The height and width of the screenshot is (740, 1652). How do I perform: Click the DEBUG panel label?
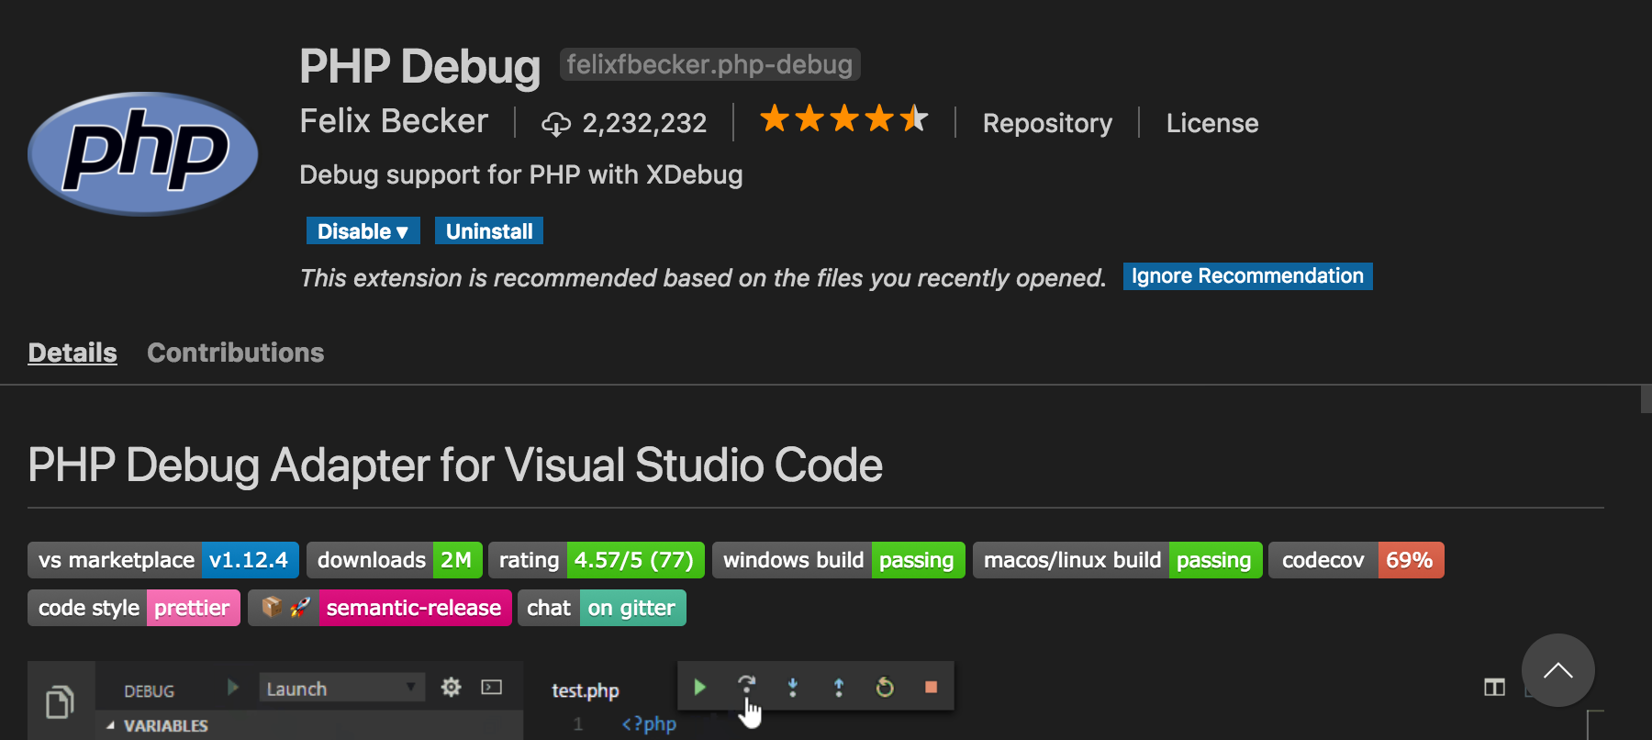pyautogui.click(x=150, y=690)
